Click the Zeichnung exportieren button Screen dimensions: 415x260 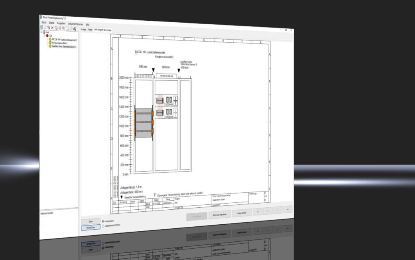tap(220, 215)
